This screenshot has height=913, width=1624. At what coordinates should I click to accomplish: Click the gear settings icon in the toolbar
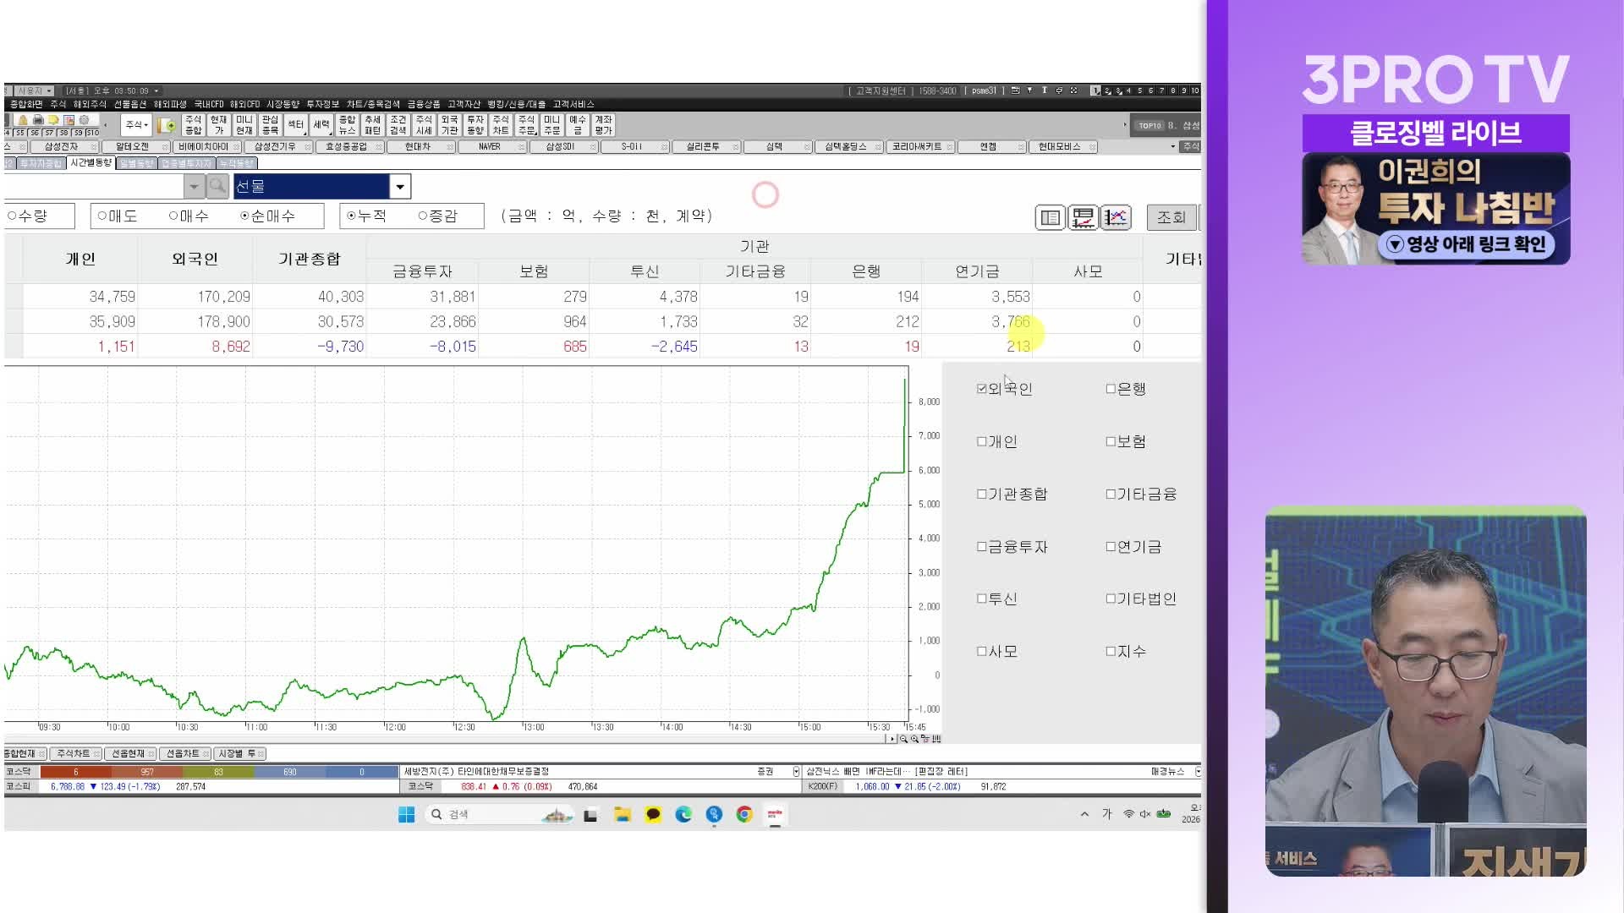[84, 120]
